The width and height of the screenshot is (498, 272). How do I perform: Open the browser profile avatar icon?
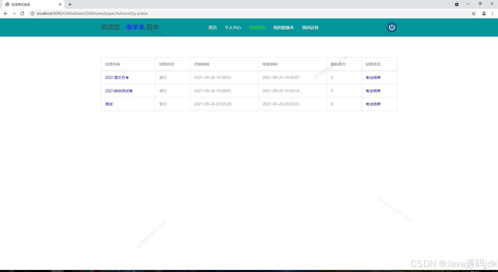[x=484, y=13]
